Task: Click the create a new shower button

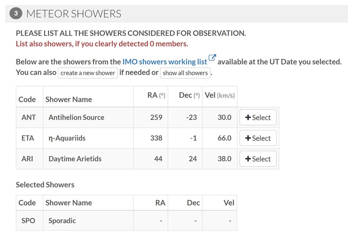Action: [88, 73]
